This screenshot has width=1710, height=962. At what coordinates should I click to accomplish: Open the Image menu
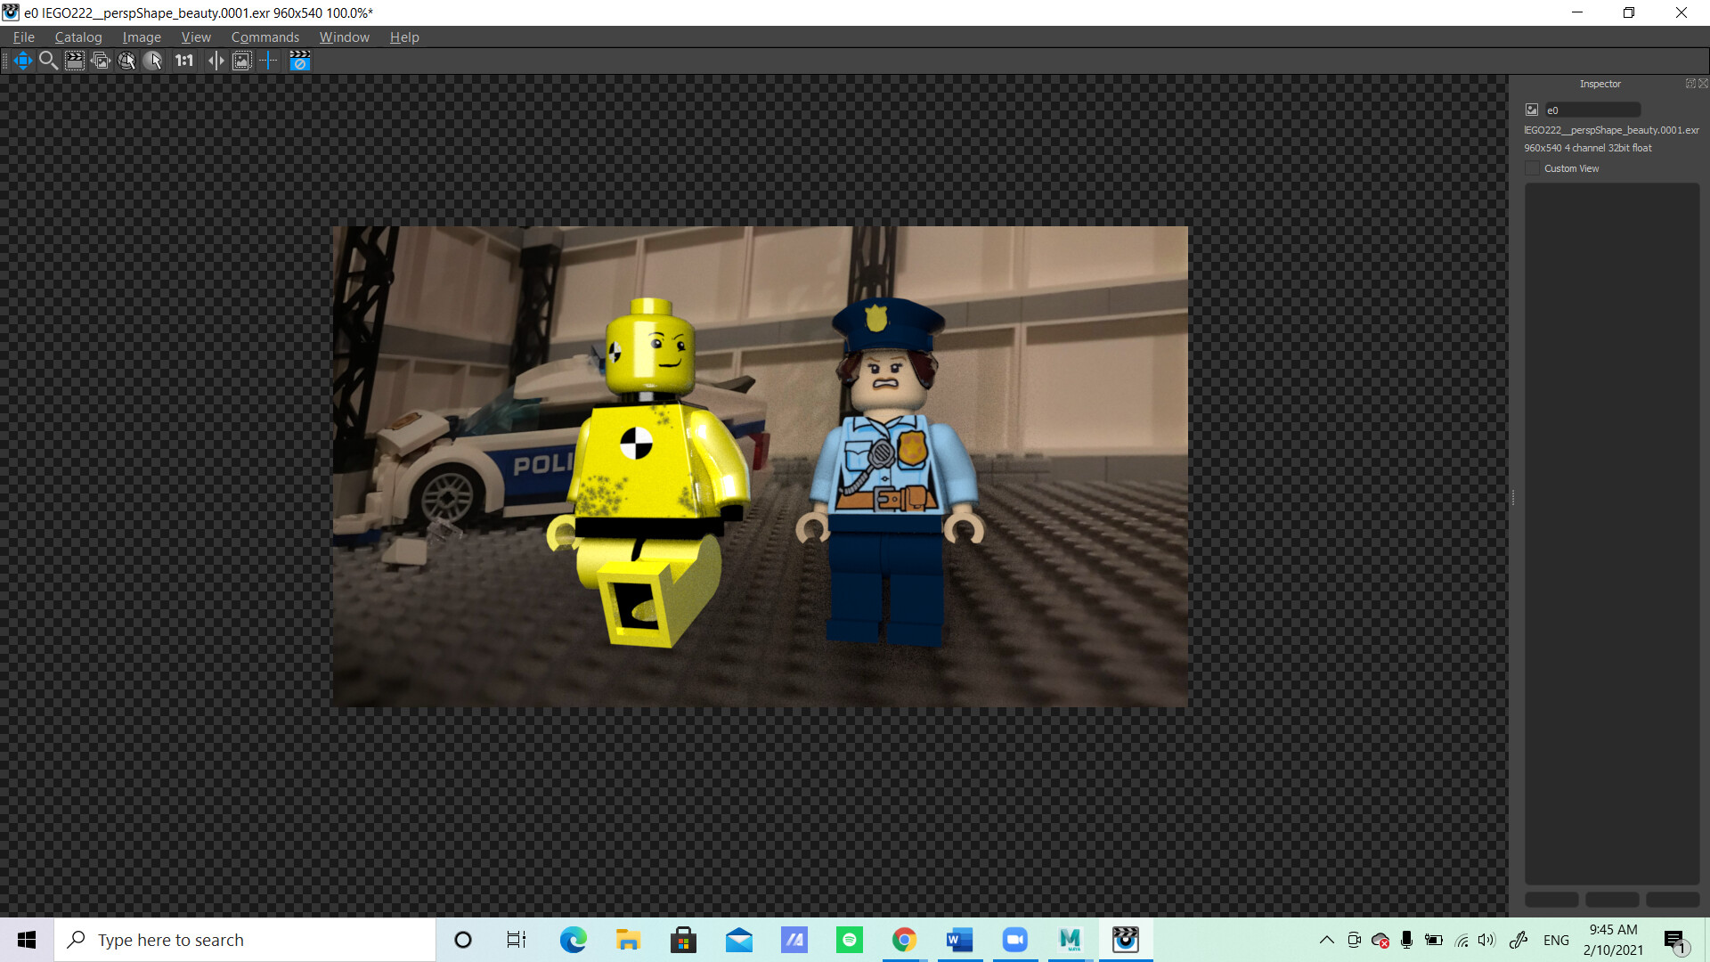tap(142, 37)
